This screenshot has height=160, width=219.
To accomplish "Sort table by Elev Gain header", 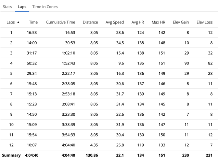I will 181,22.
